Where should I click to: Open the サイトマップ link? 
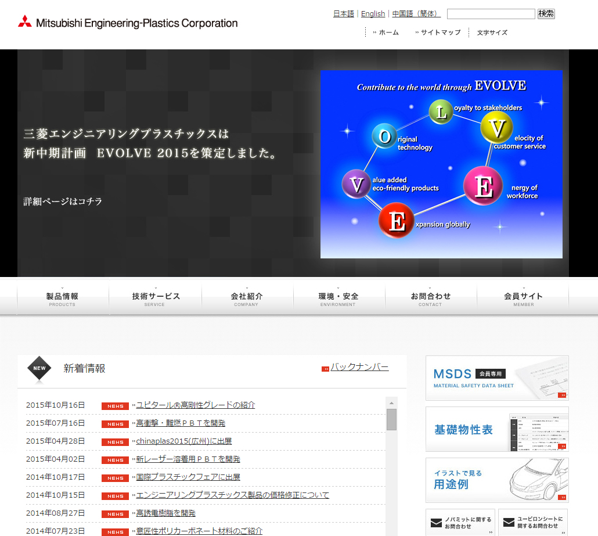pyautogui.click(x=438, y=33)
